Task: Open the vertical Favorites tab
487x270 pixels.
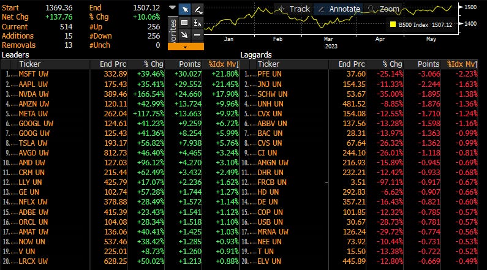Action: [173, 30]
